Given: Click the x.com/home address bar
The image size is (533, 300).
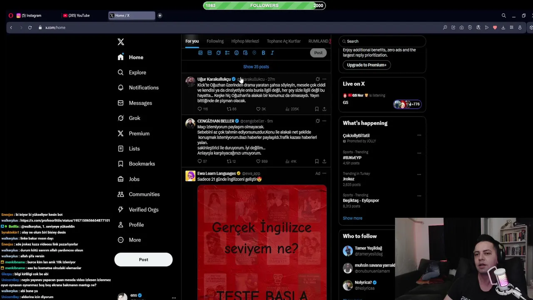Looking at the screenshot, I should pos(55,27).
